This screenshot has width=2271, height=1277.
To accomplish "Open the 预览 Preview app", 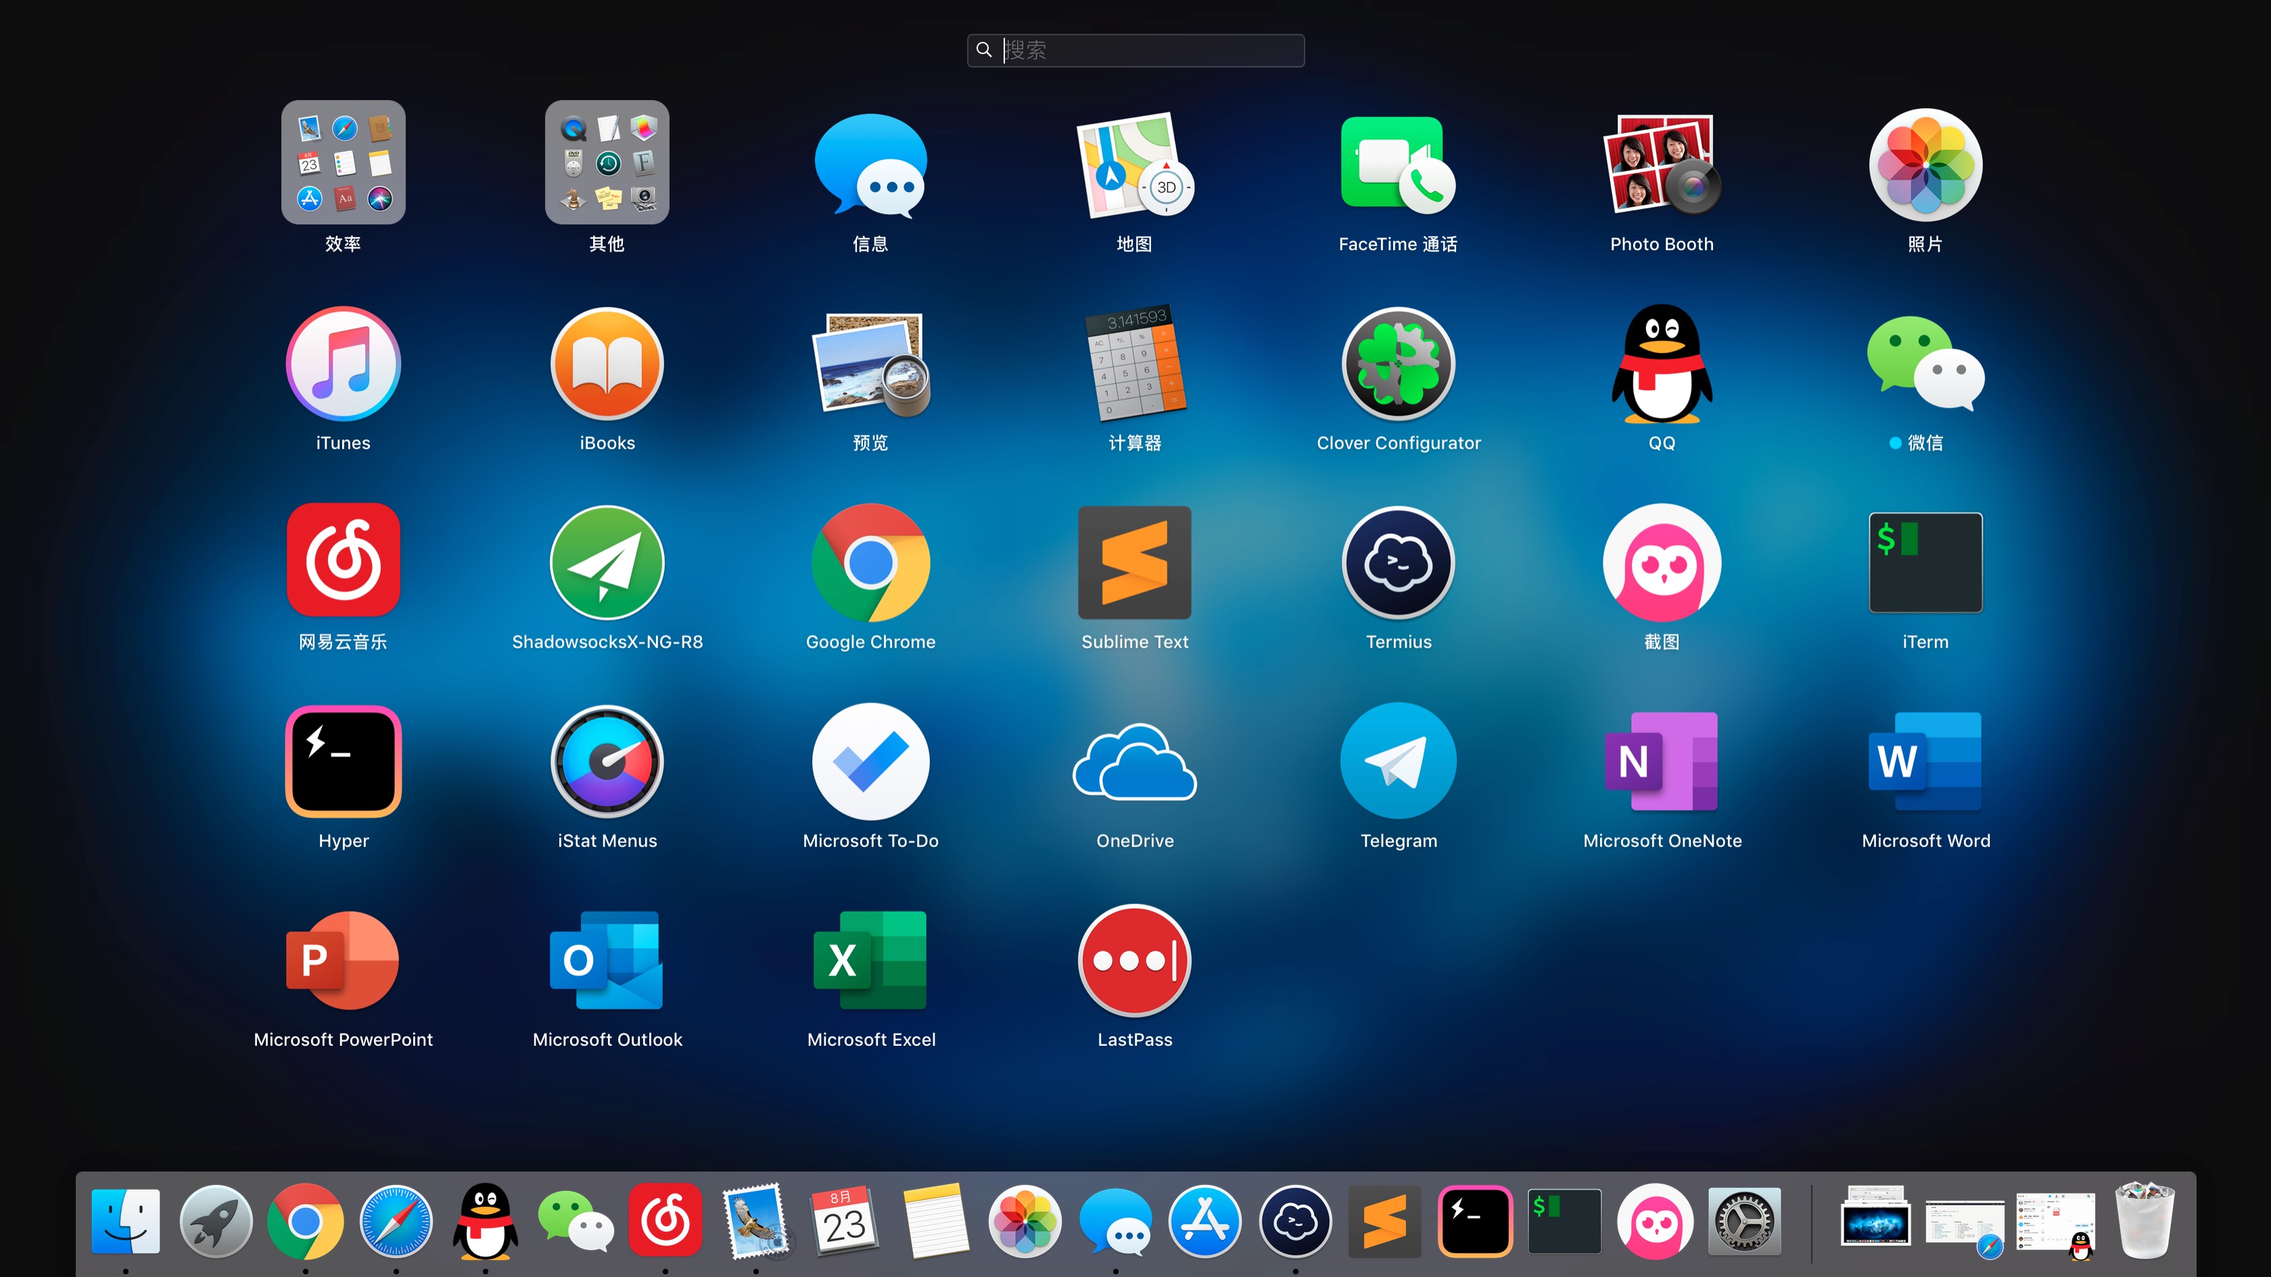I will 870,363.
